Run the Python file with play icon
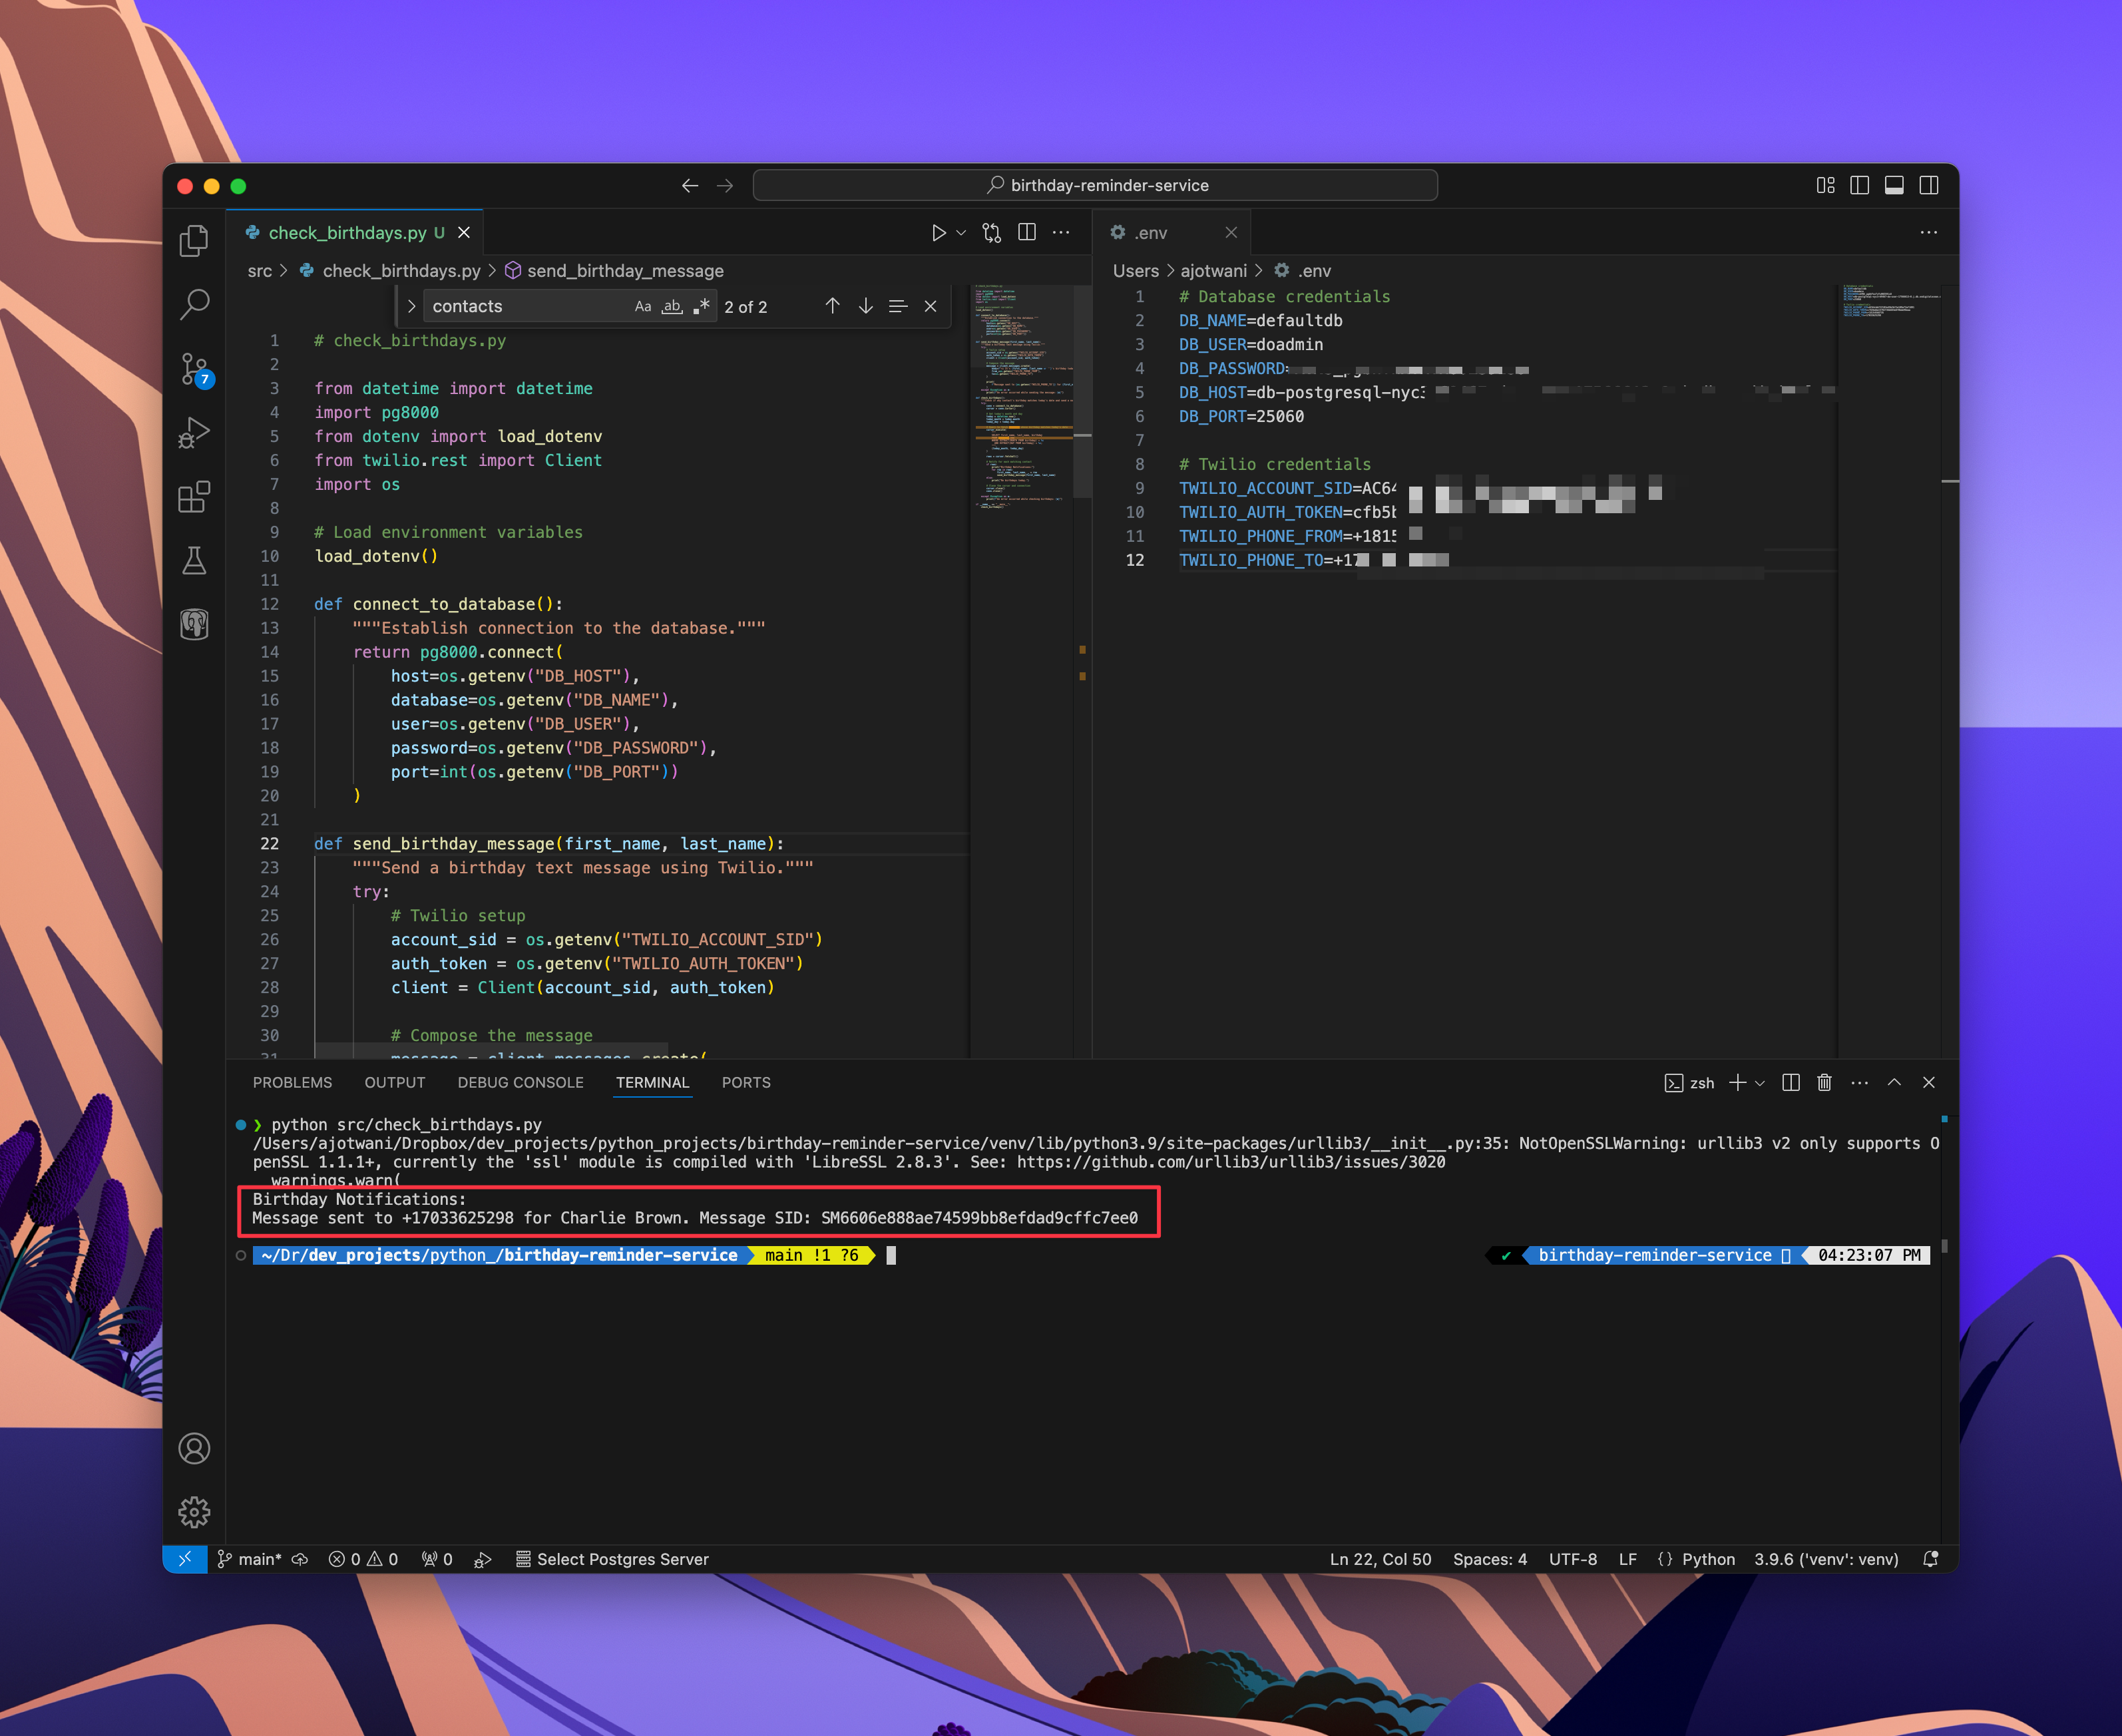 [938, 233]
